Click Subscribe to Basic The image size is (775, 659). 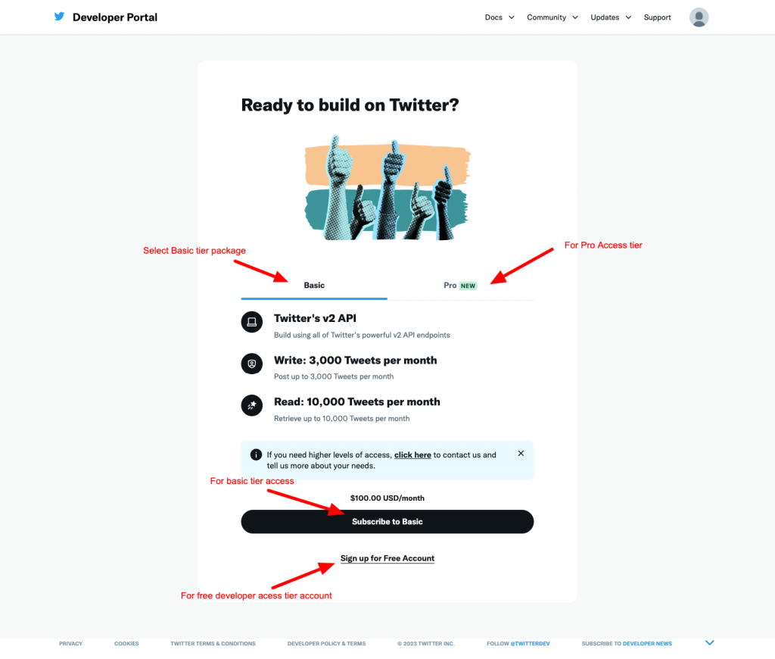click(387, 522)
